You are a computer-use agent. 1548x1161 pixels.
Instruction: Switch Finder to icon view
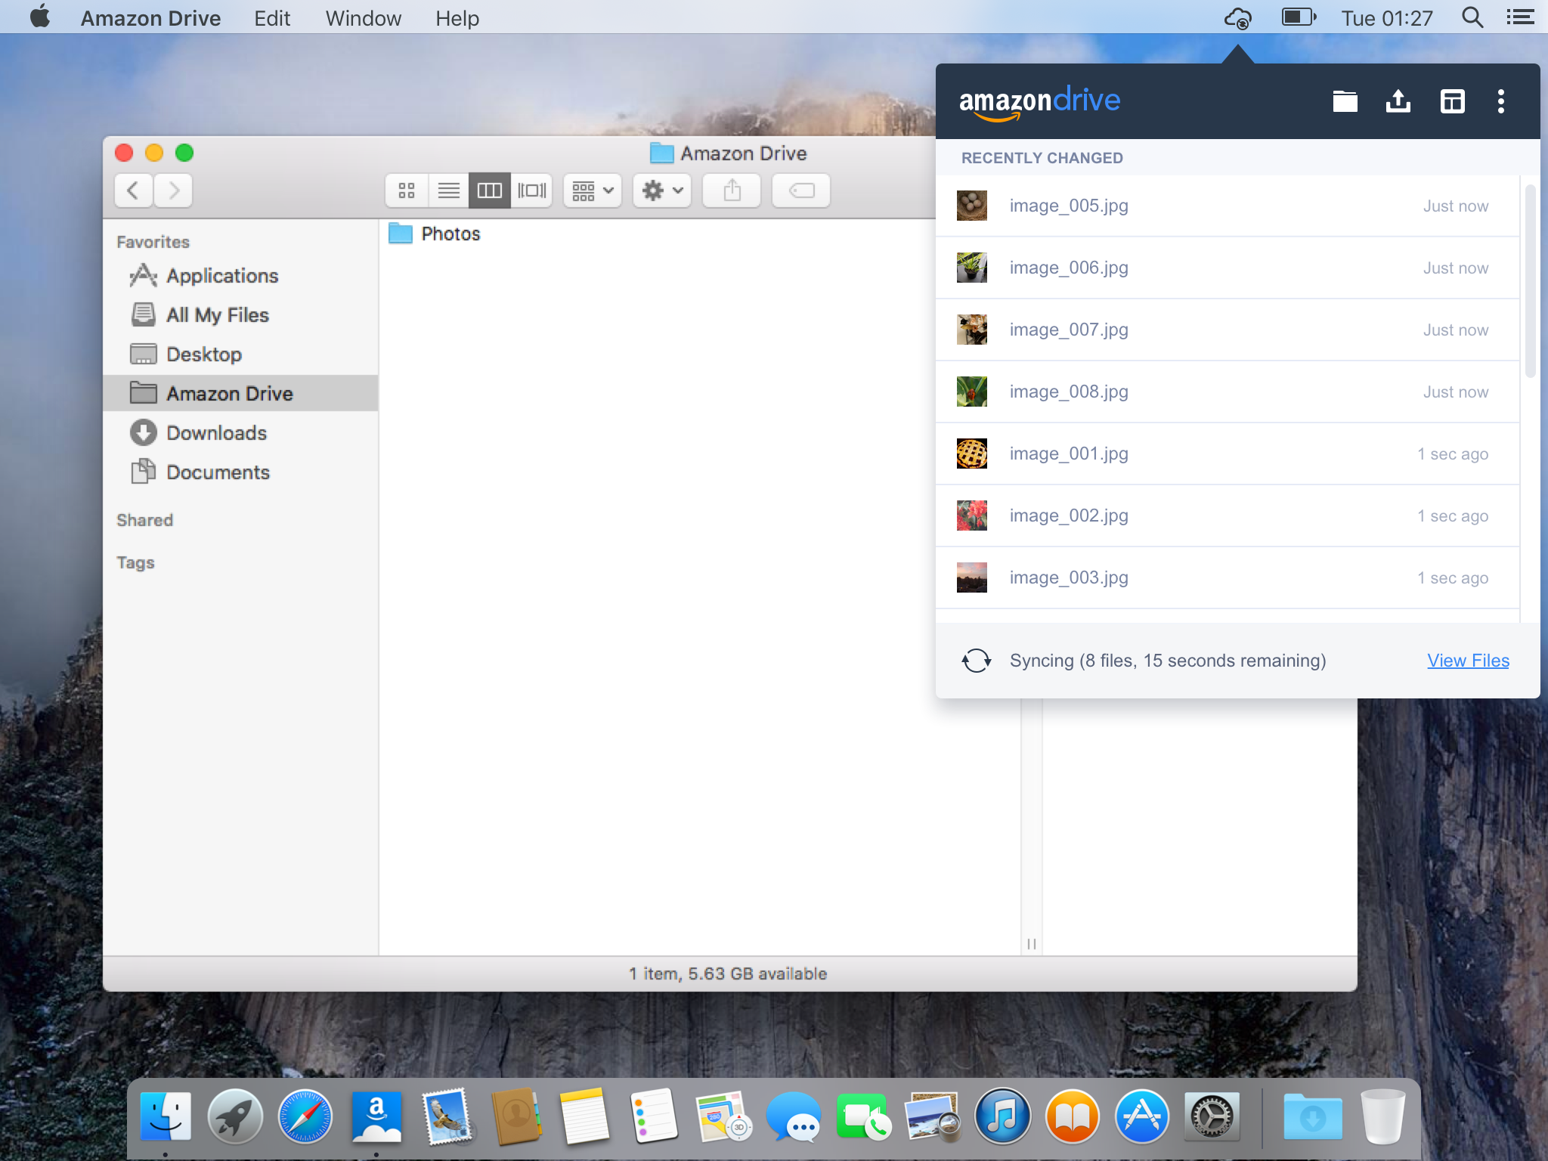point(407,190)
